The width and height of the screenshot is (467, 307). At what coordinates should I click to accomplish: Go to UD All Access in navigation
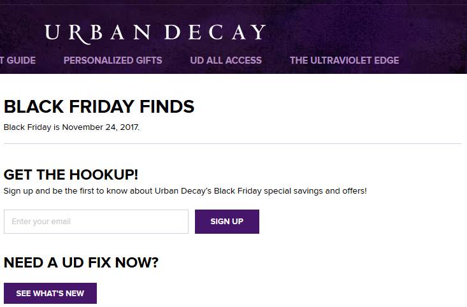coord(226,61)
